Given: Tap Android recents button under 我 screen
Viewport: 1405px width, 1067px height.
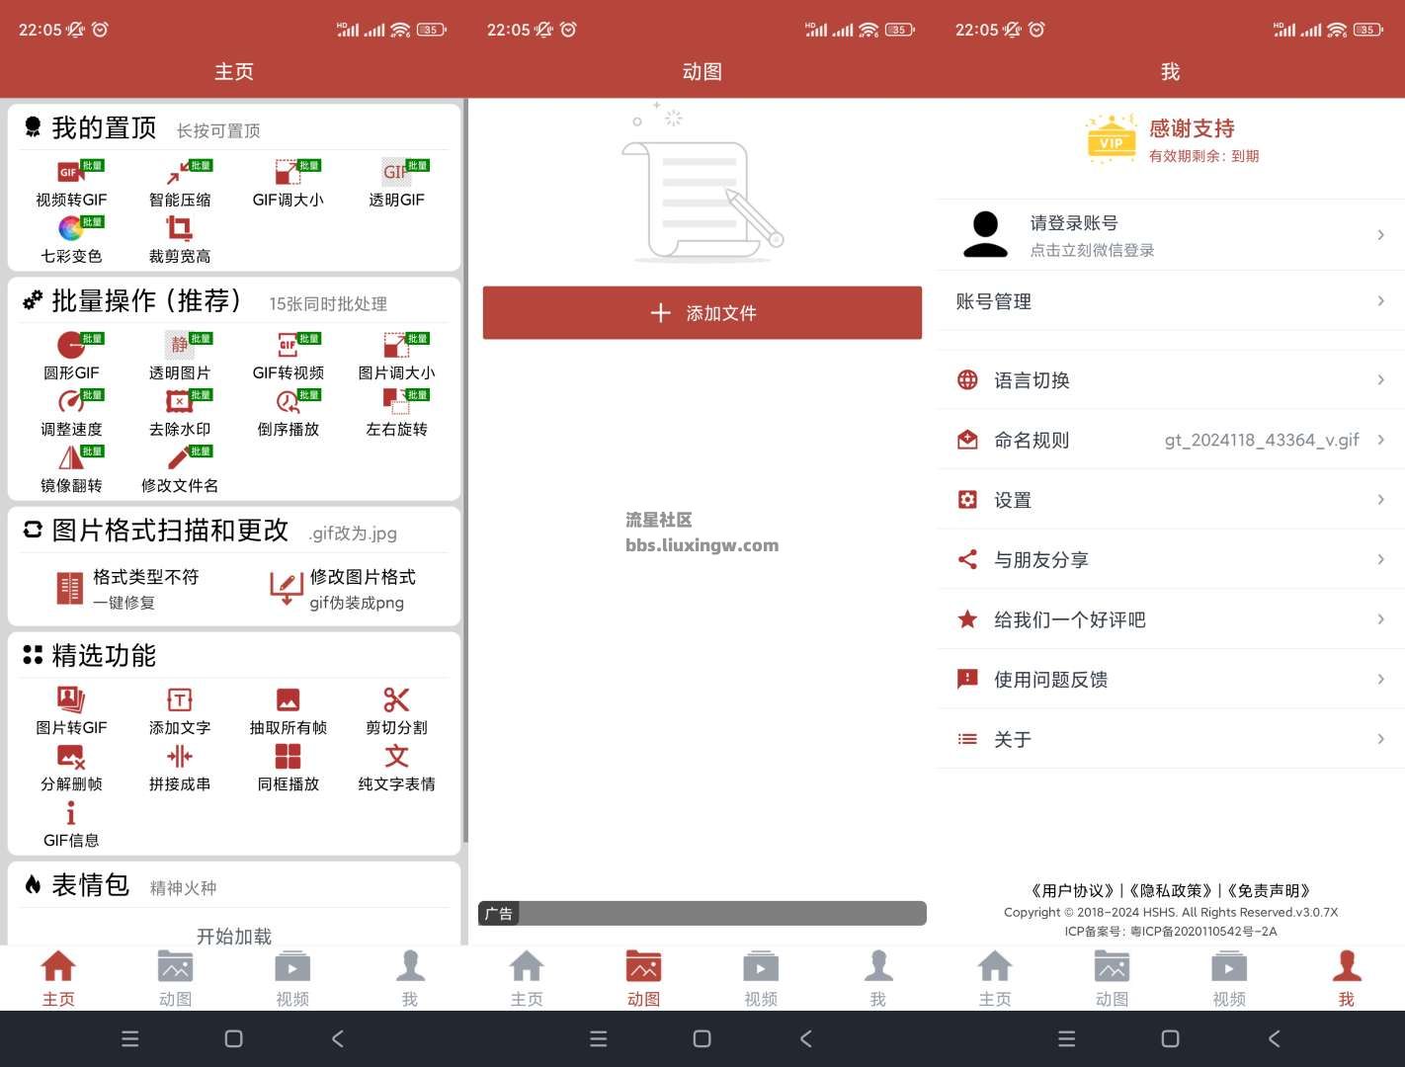Looking at the screenshot, I should tap(1067, 1038).
